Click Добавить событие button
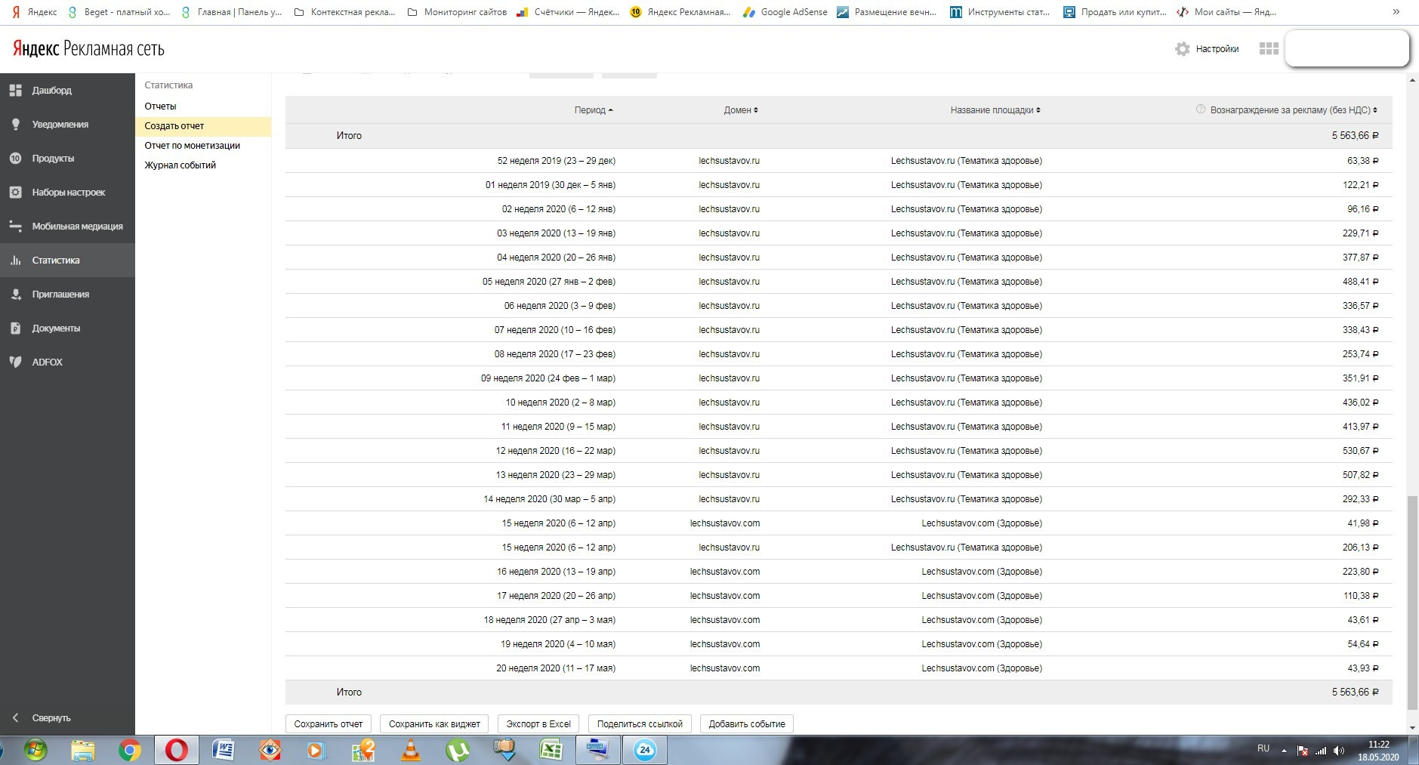Screen dimensions: 1419x765 click(747, 724)
